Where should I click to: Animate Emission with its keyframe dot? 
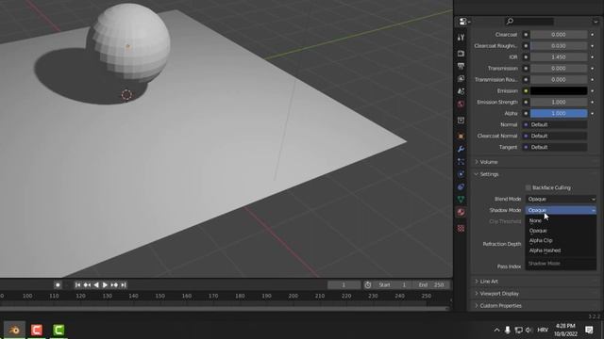[593, 90]
